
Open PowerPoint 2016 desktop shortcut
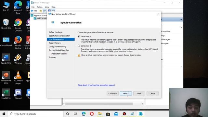pyautogui.click(x=6, y=78)
